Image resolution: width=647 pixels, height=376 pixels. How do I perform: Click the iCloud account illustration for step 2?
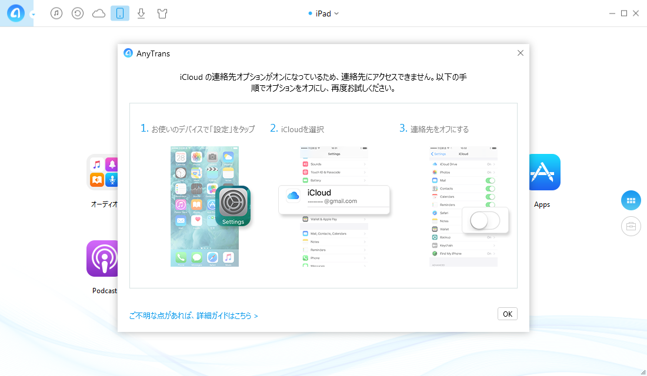coord(334,206)
